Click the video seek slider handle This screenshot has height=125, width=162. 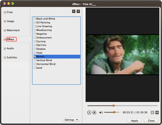click(x=114, y=106)
